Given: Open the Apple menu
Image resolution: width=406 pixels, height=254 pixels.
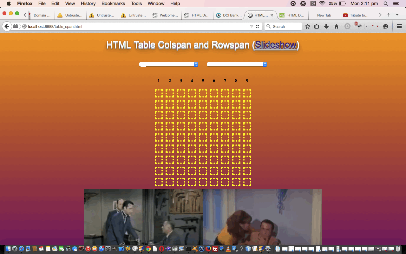Looking at the screenshot, I should [9, 3].
